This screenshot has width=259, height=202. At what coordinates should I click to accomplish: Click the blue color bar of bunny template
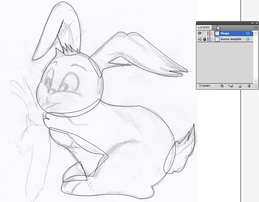(x=208, y=39)
